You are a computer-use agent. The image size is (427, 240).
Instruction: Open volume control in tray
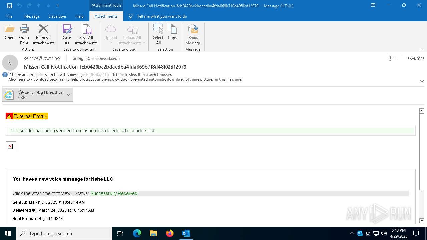tap(384, 233)
